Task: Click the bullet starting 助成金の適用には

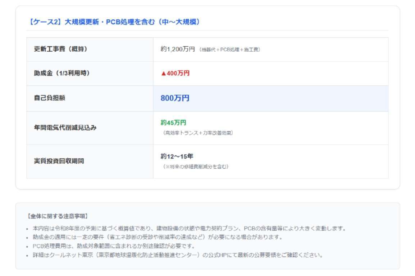Action: coord(157,237)
